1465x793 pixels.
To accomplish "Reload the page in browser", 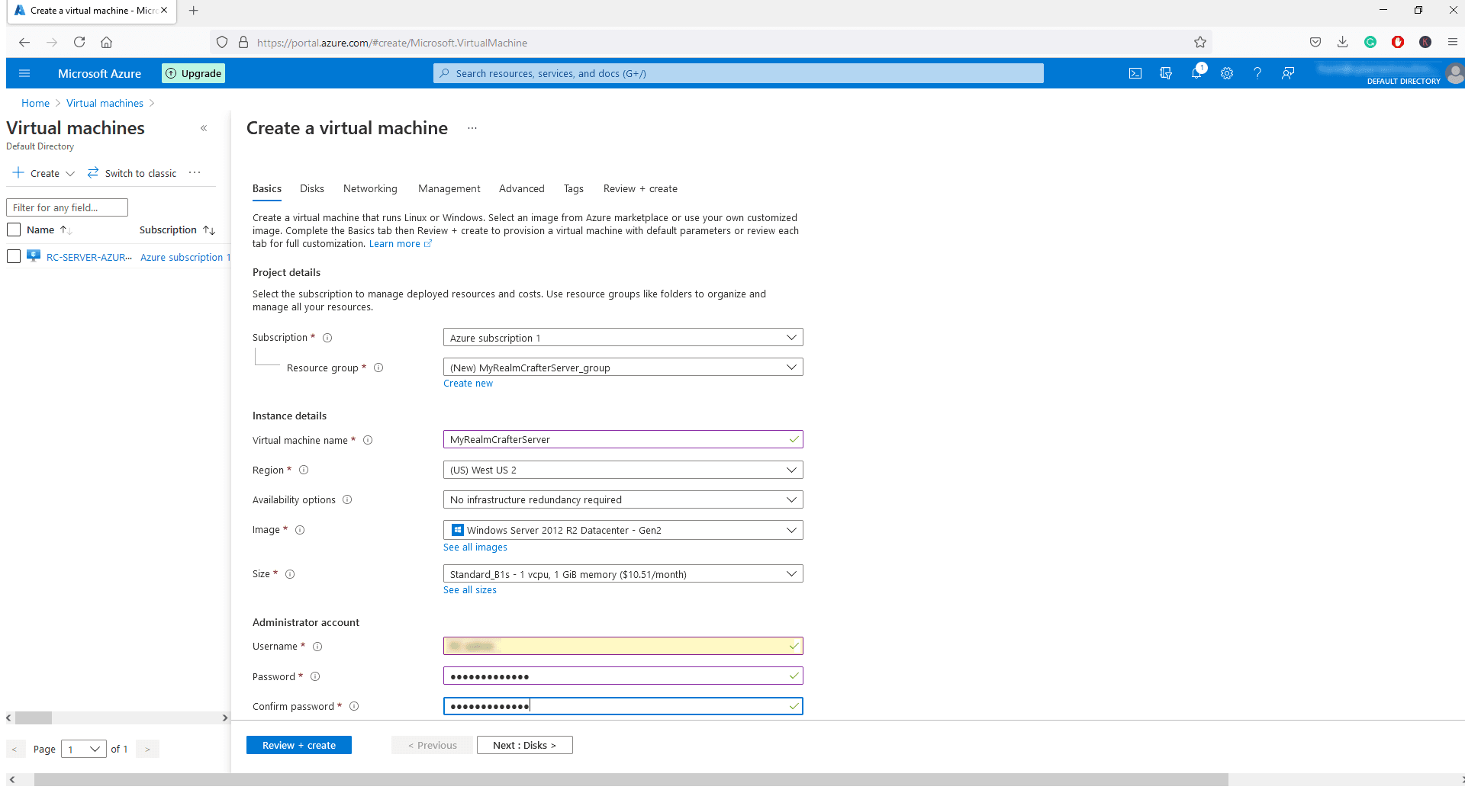I will 79,43.
